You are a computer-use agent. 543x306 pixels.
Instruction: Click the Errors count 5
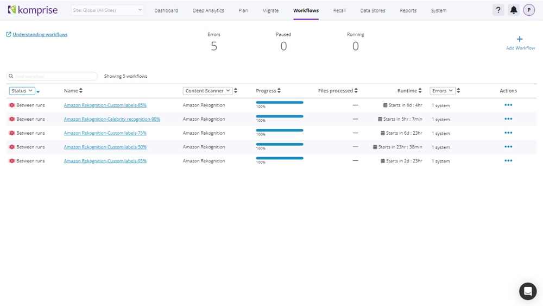[x=214, y=46]
